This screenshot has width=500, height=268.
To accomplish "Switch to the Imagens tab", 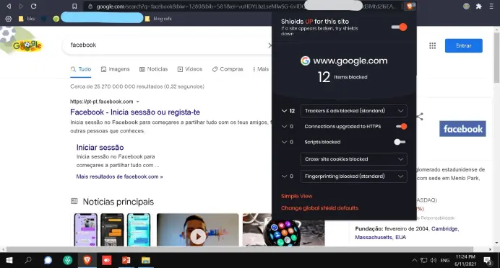I will click(x=116, y=69).
